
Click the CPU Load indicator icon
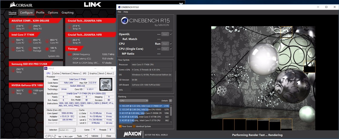pyautogui.click(x=47, y=49)
